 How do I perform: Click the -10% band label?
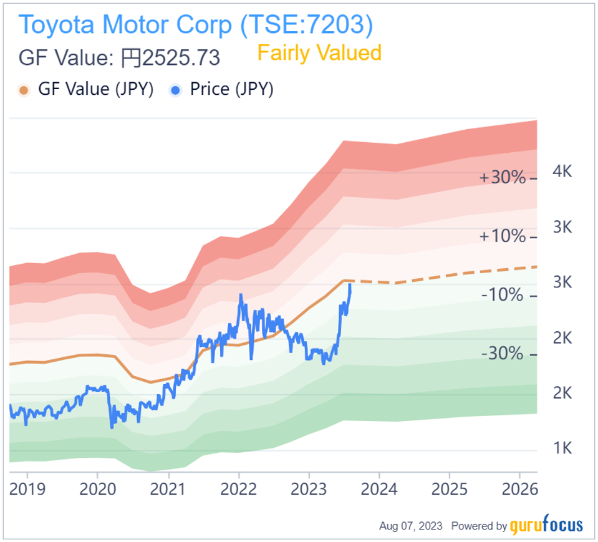pyautogui.click(x=502, y=295)
